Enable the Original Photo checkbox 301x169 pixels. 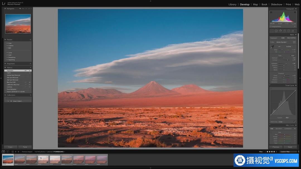pyautogui.click(x=271, y=26)
